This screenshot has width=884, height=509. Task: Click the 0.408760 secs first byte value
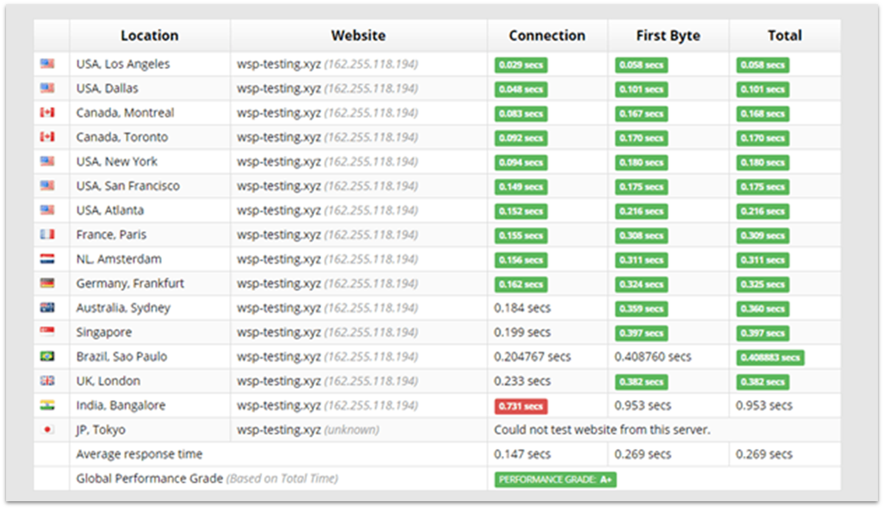coord(653,356)
